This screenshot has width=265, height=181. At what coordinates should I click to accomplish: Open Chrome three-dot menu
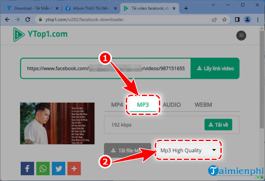tap(258, 20)
